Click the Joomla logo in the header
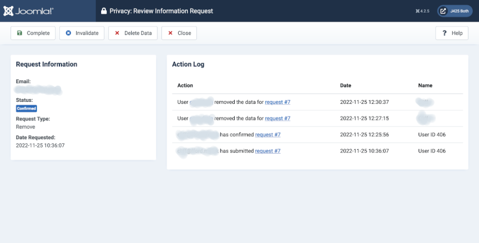The width and height of the screenshot is (479, 243). 28,11
